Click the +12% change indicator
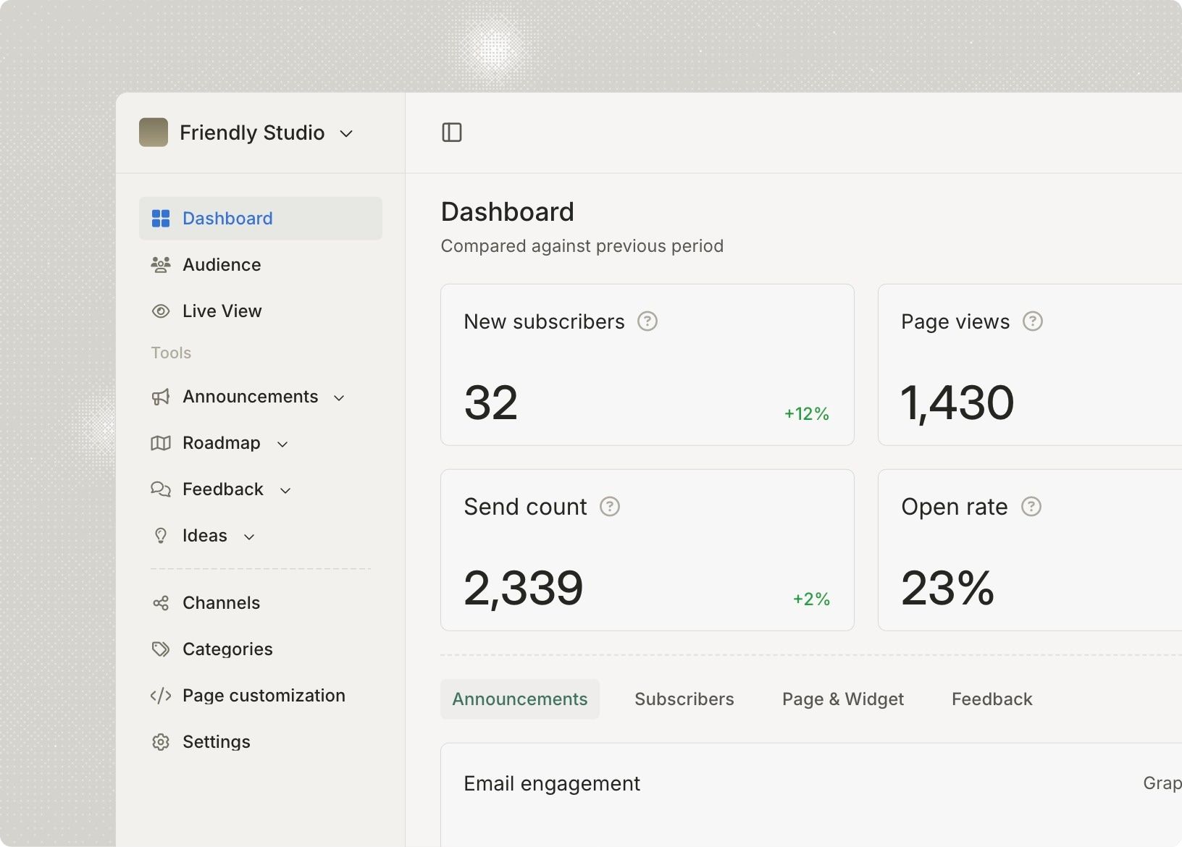Viewport: 1182px width, 847px height. pyautogui.click(x=807, y=414)
